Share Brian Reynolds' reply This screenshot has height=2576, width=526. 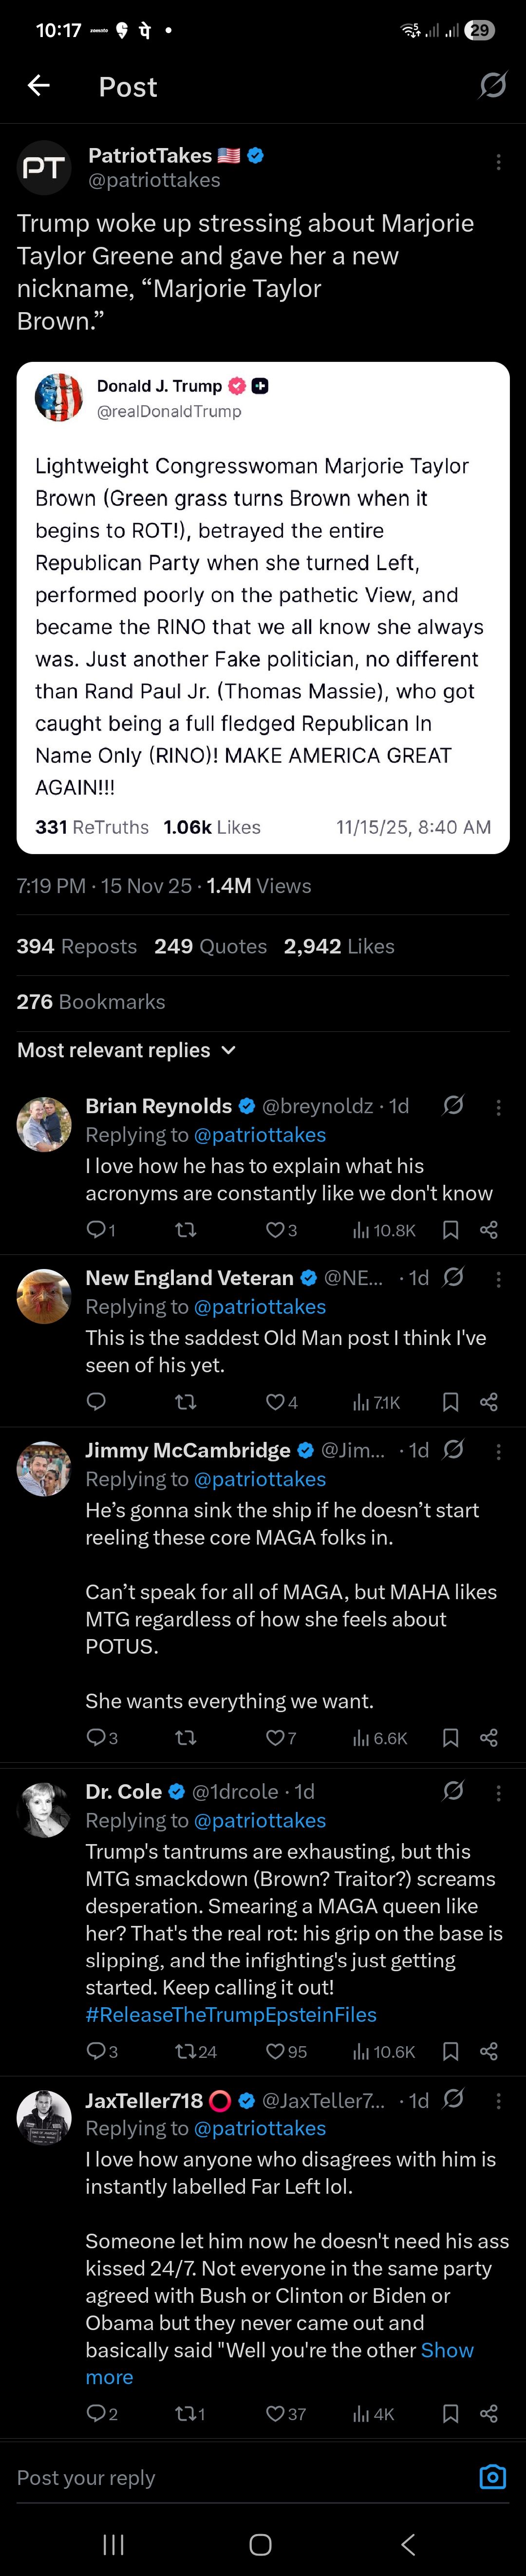click(489, 1230)
